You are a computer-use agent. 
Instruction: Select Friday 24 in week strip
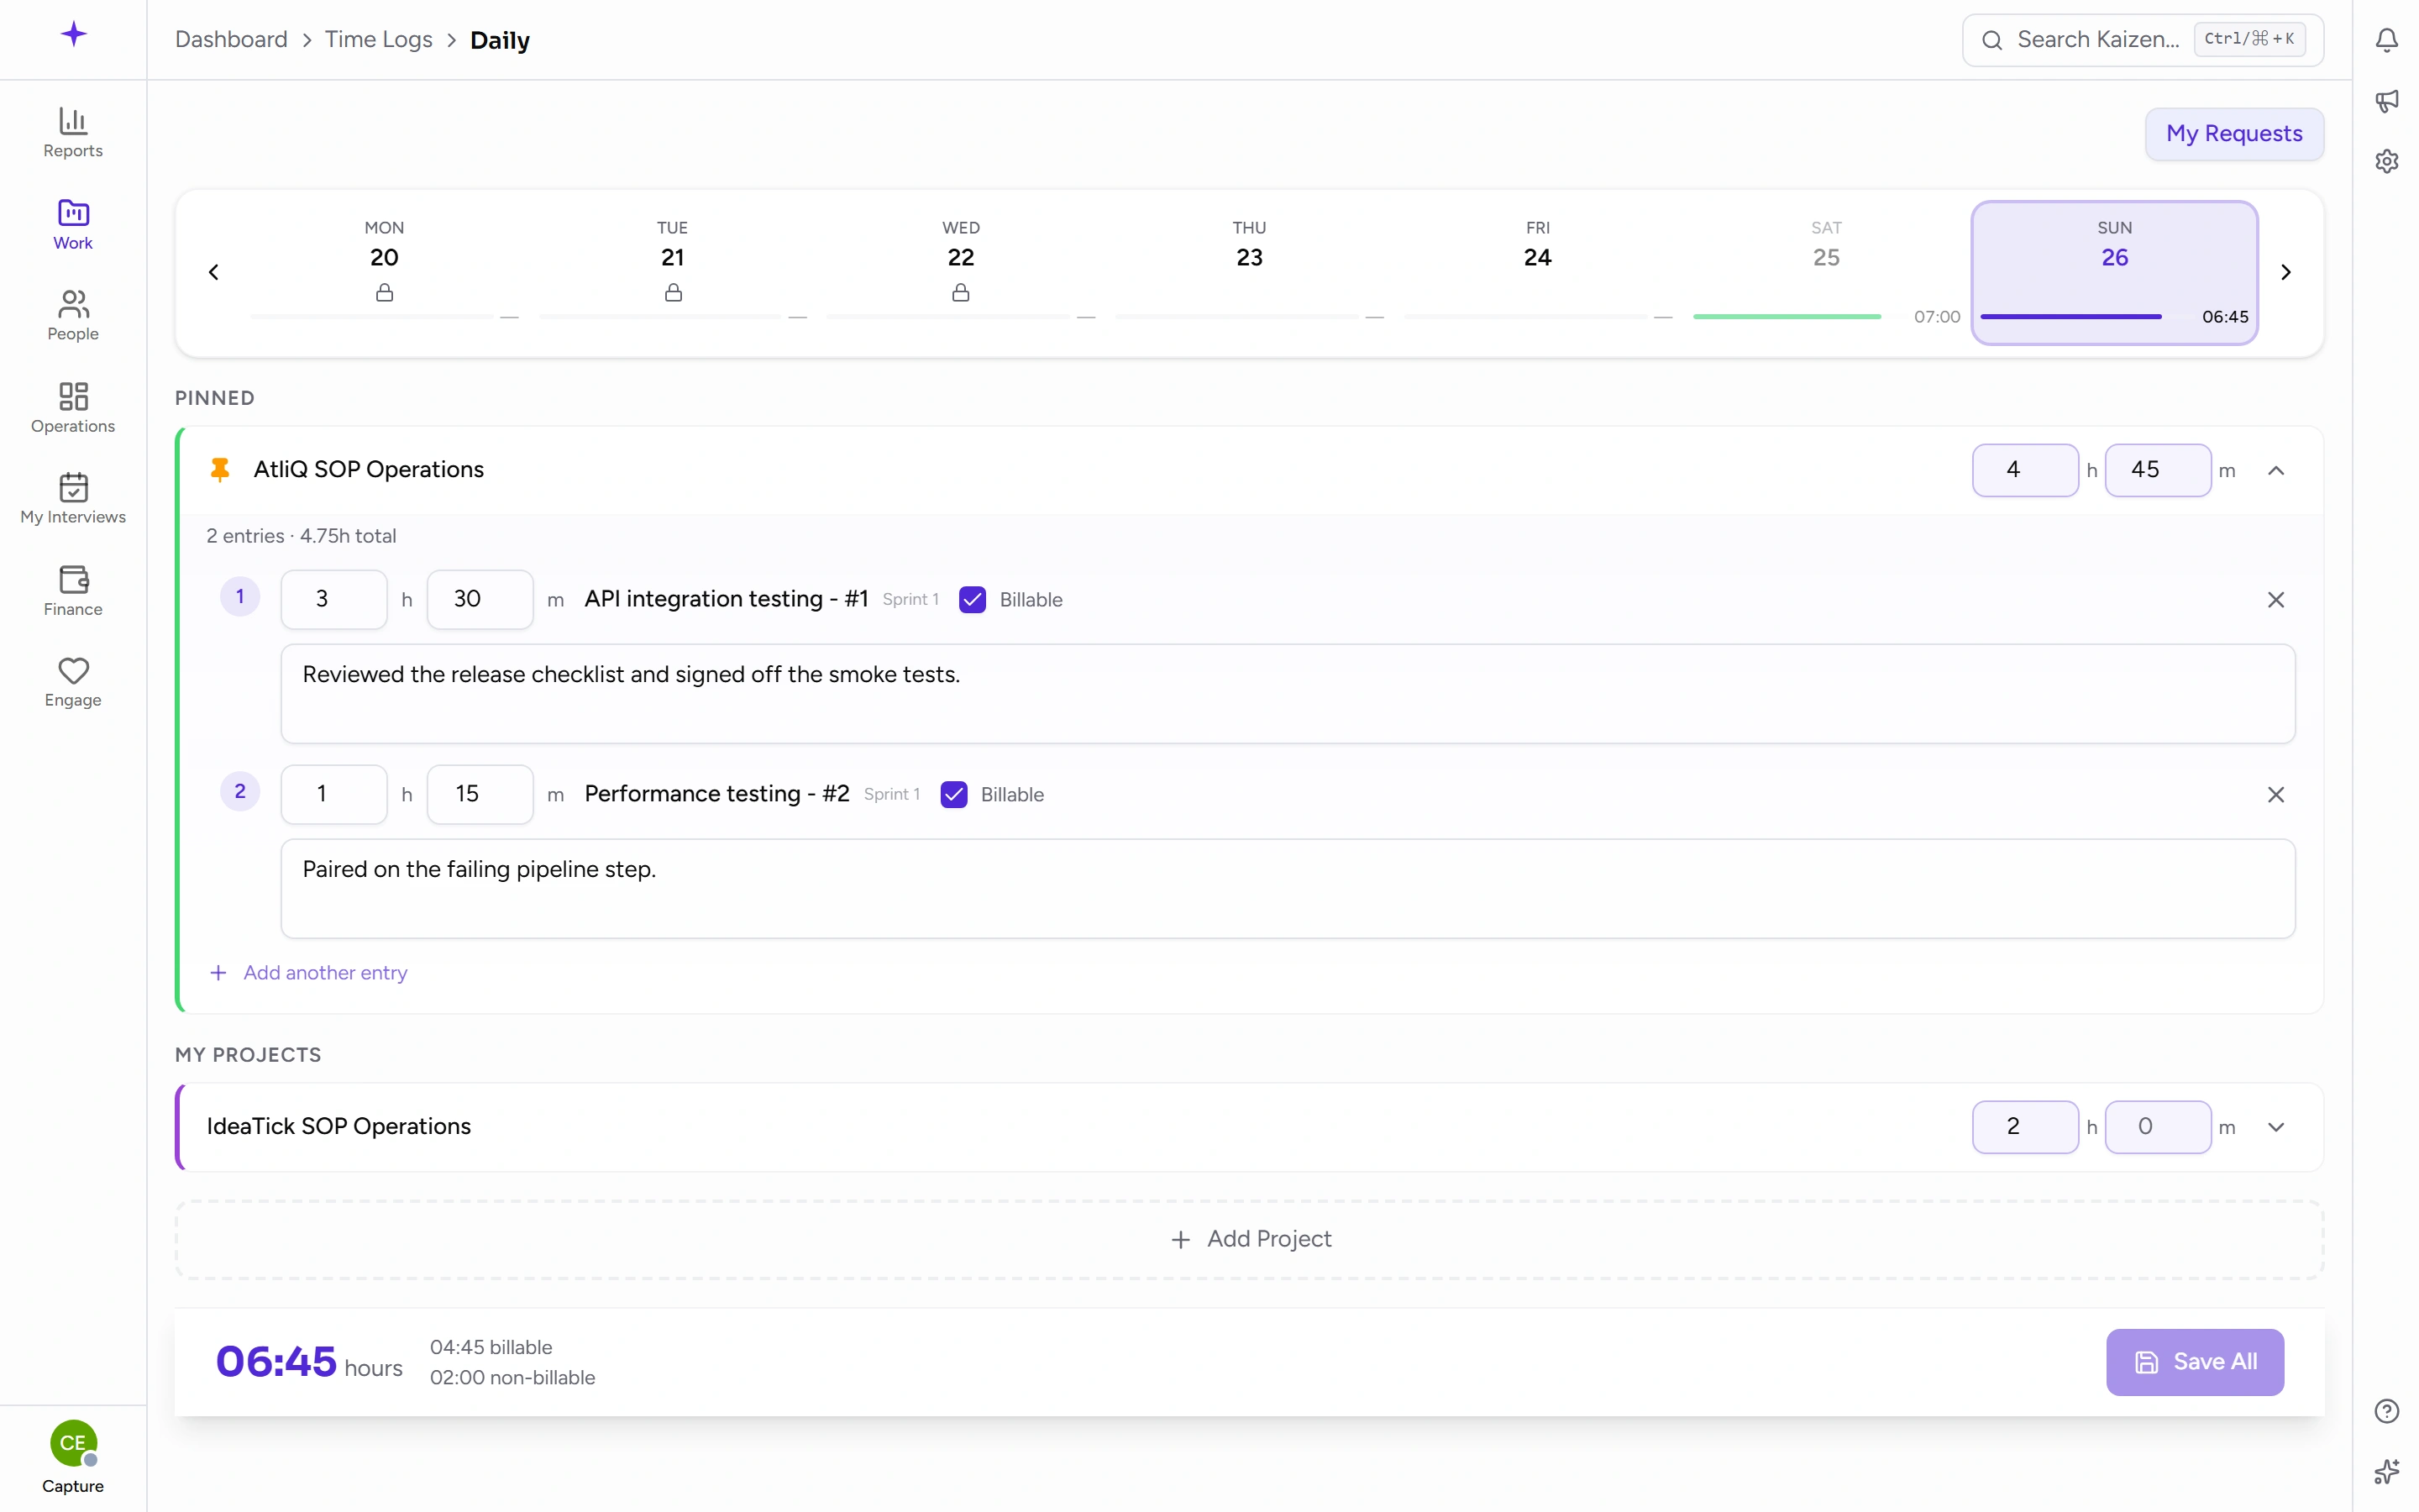[1537, 272]
